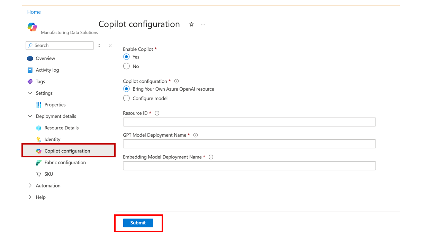Viewport: 443px width, 249px height.
Task: Select No for Enable Copilot
Action: [127, 66]
